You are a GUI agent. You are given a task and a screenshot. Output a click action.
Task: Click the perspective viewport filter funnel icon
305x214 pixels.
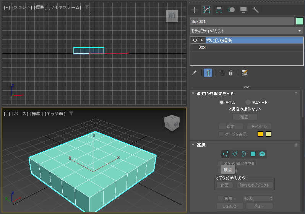[71, 113]
